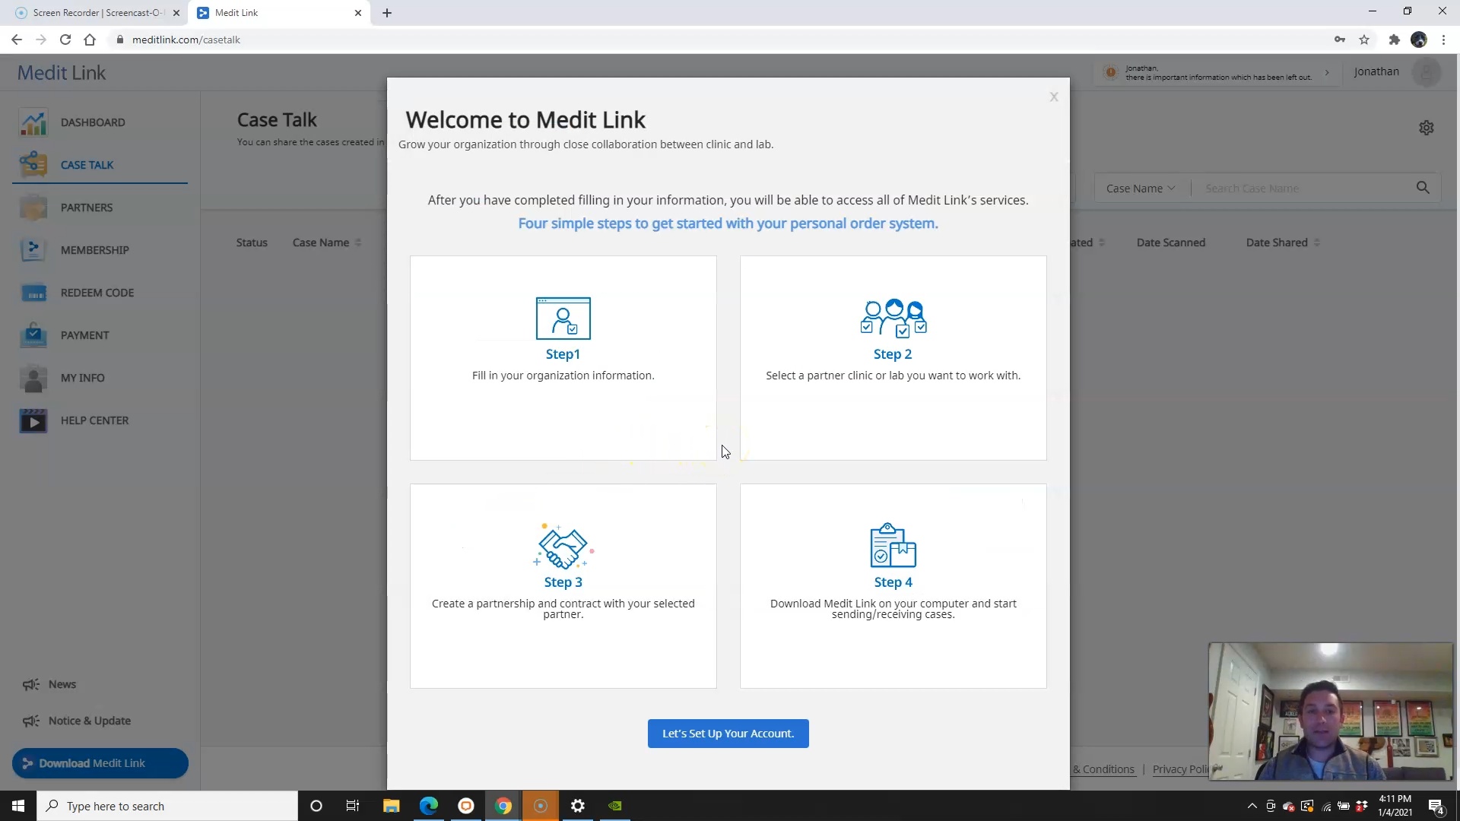This screenshot has width=1460, height=821.
Task: Click the Jonathan profile avatar
Action: point(1427,72)
